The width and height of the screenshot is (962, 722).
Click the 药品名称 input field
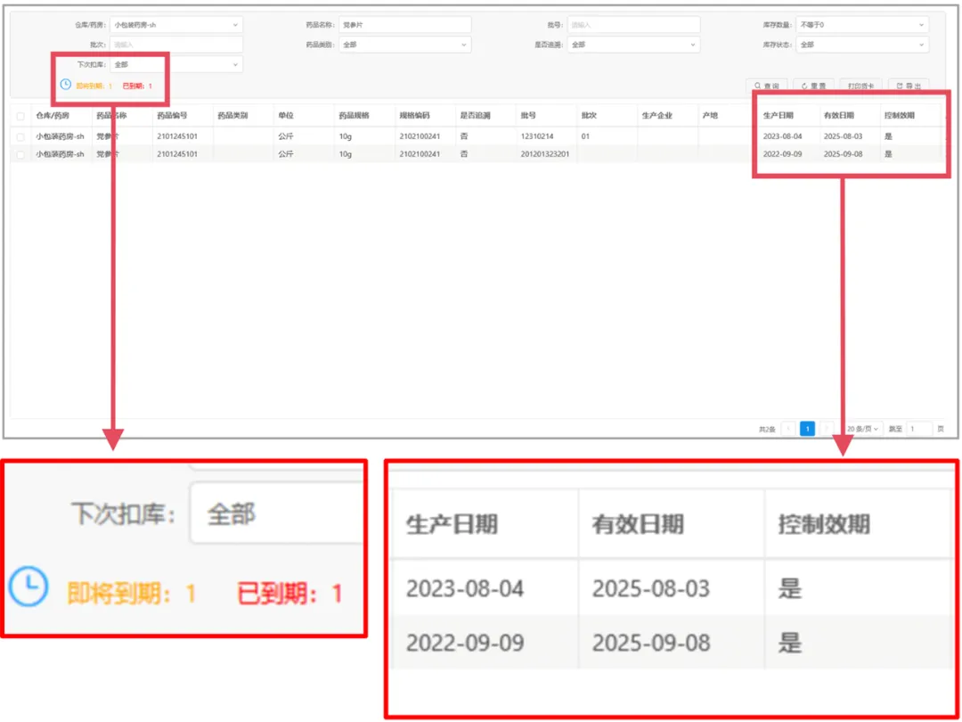(404, 25)
